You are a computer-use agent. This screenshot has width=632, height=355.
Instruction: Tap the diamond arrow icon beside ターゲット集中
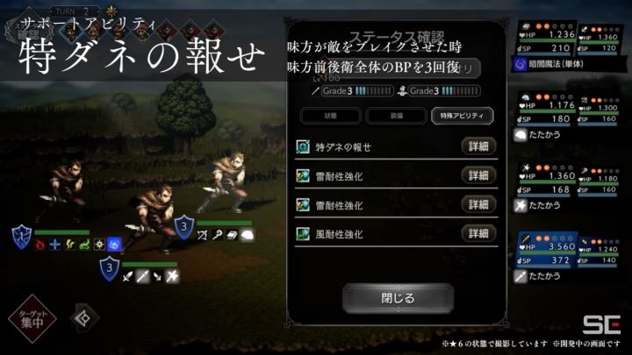pyautogui.click(x=84, y=318)
